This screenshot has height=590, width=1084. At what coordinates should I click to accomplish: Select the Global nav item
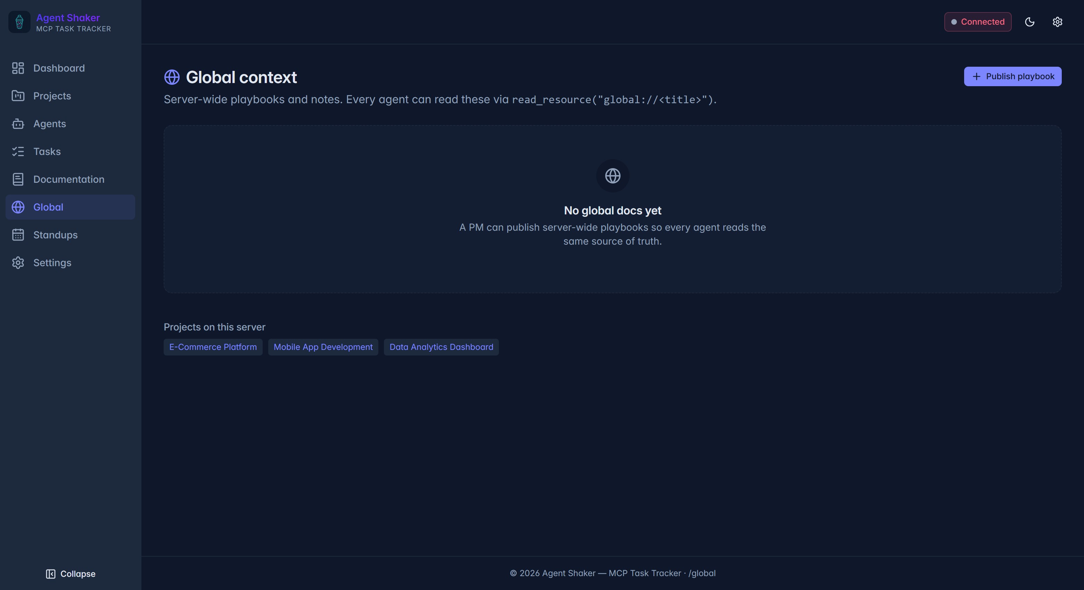click(70, 207)
